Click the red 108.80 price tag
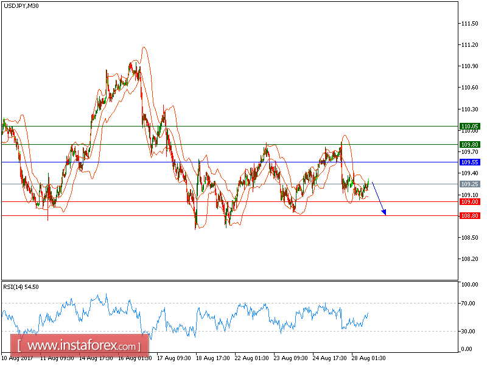The width and height of the screenshot is (487, 365). pos(469,215)
